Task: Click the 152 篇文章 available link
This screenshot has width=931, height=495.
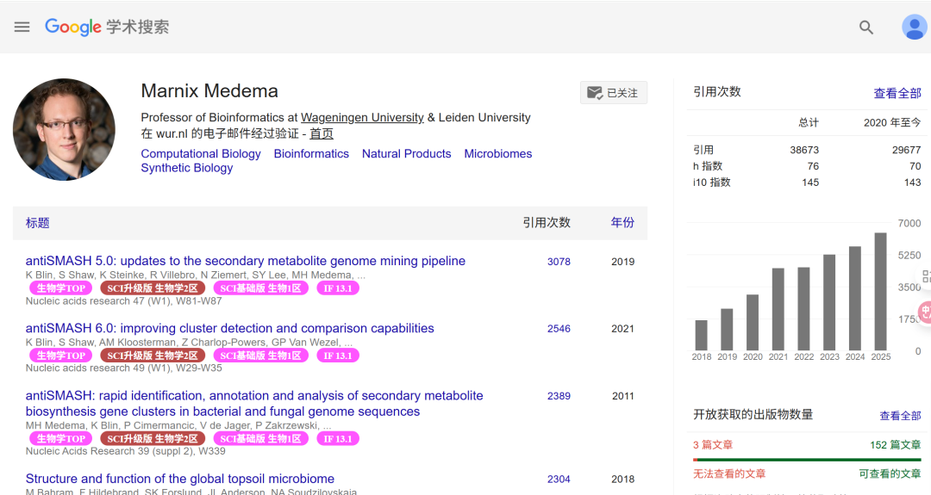Action: pos(896,444)
